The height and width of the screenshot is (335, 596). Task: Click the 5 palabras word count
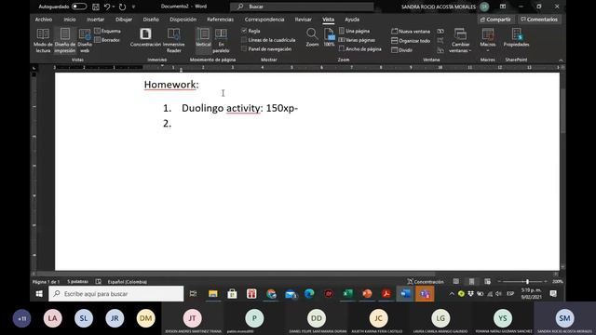tap(77, 282)
